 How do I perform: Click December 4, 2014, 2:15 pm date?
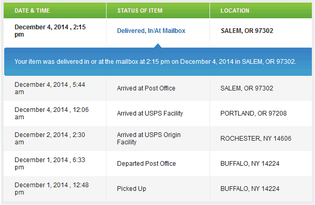(x=50, y=31)
